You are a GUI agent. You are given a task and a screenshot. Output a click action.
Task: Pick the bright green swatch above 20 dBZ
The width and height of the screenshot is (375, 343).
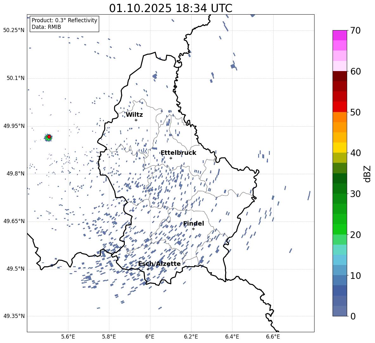point(340,229)
